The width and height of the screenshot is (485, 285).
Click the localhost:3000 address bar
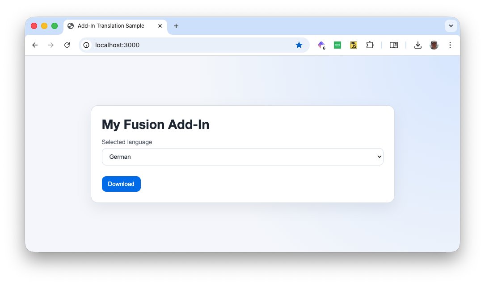click(188, 45)
